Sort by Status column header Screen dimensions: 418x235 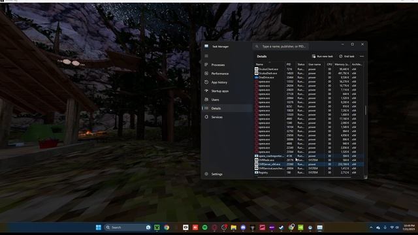301,64
